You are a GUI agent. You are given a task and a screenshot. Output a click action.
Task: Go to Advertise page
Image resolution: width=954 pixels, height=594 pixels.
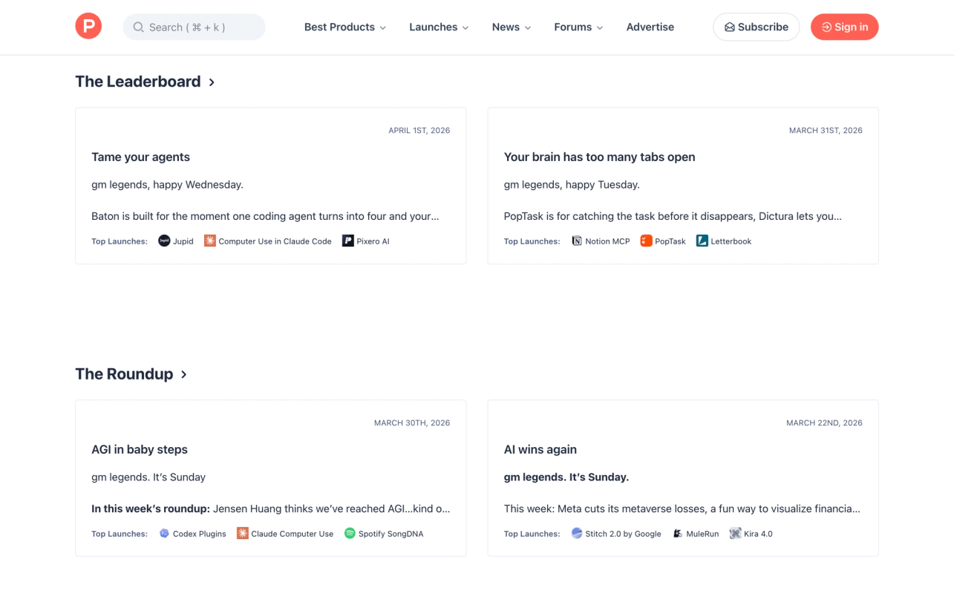[x=650, y=27]
